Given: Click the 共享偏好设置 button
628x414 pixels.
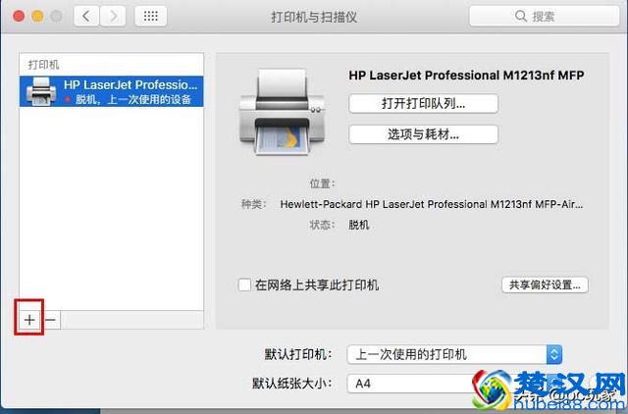Looking at the screenshot, I should click(544, 285).
